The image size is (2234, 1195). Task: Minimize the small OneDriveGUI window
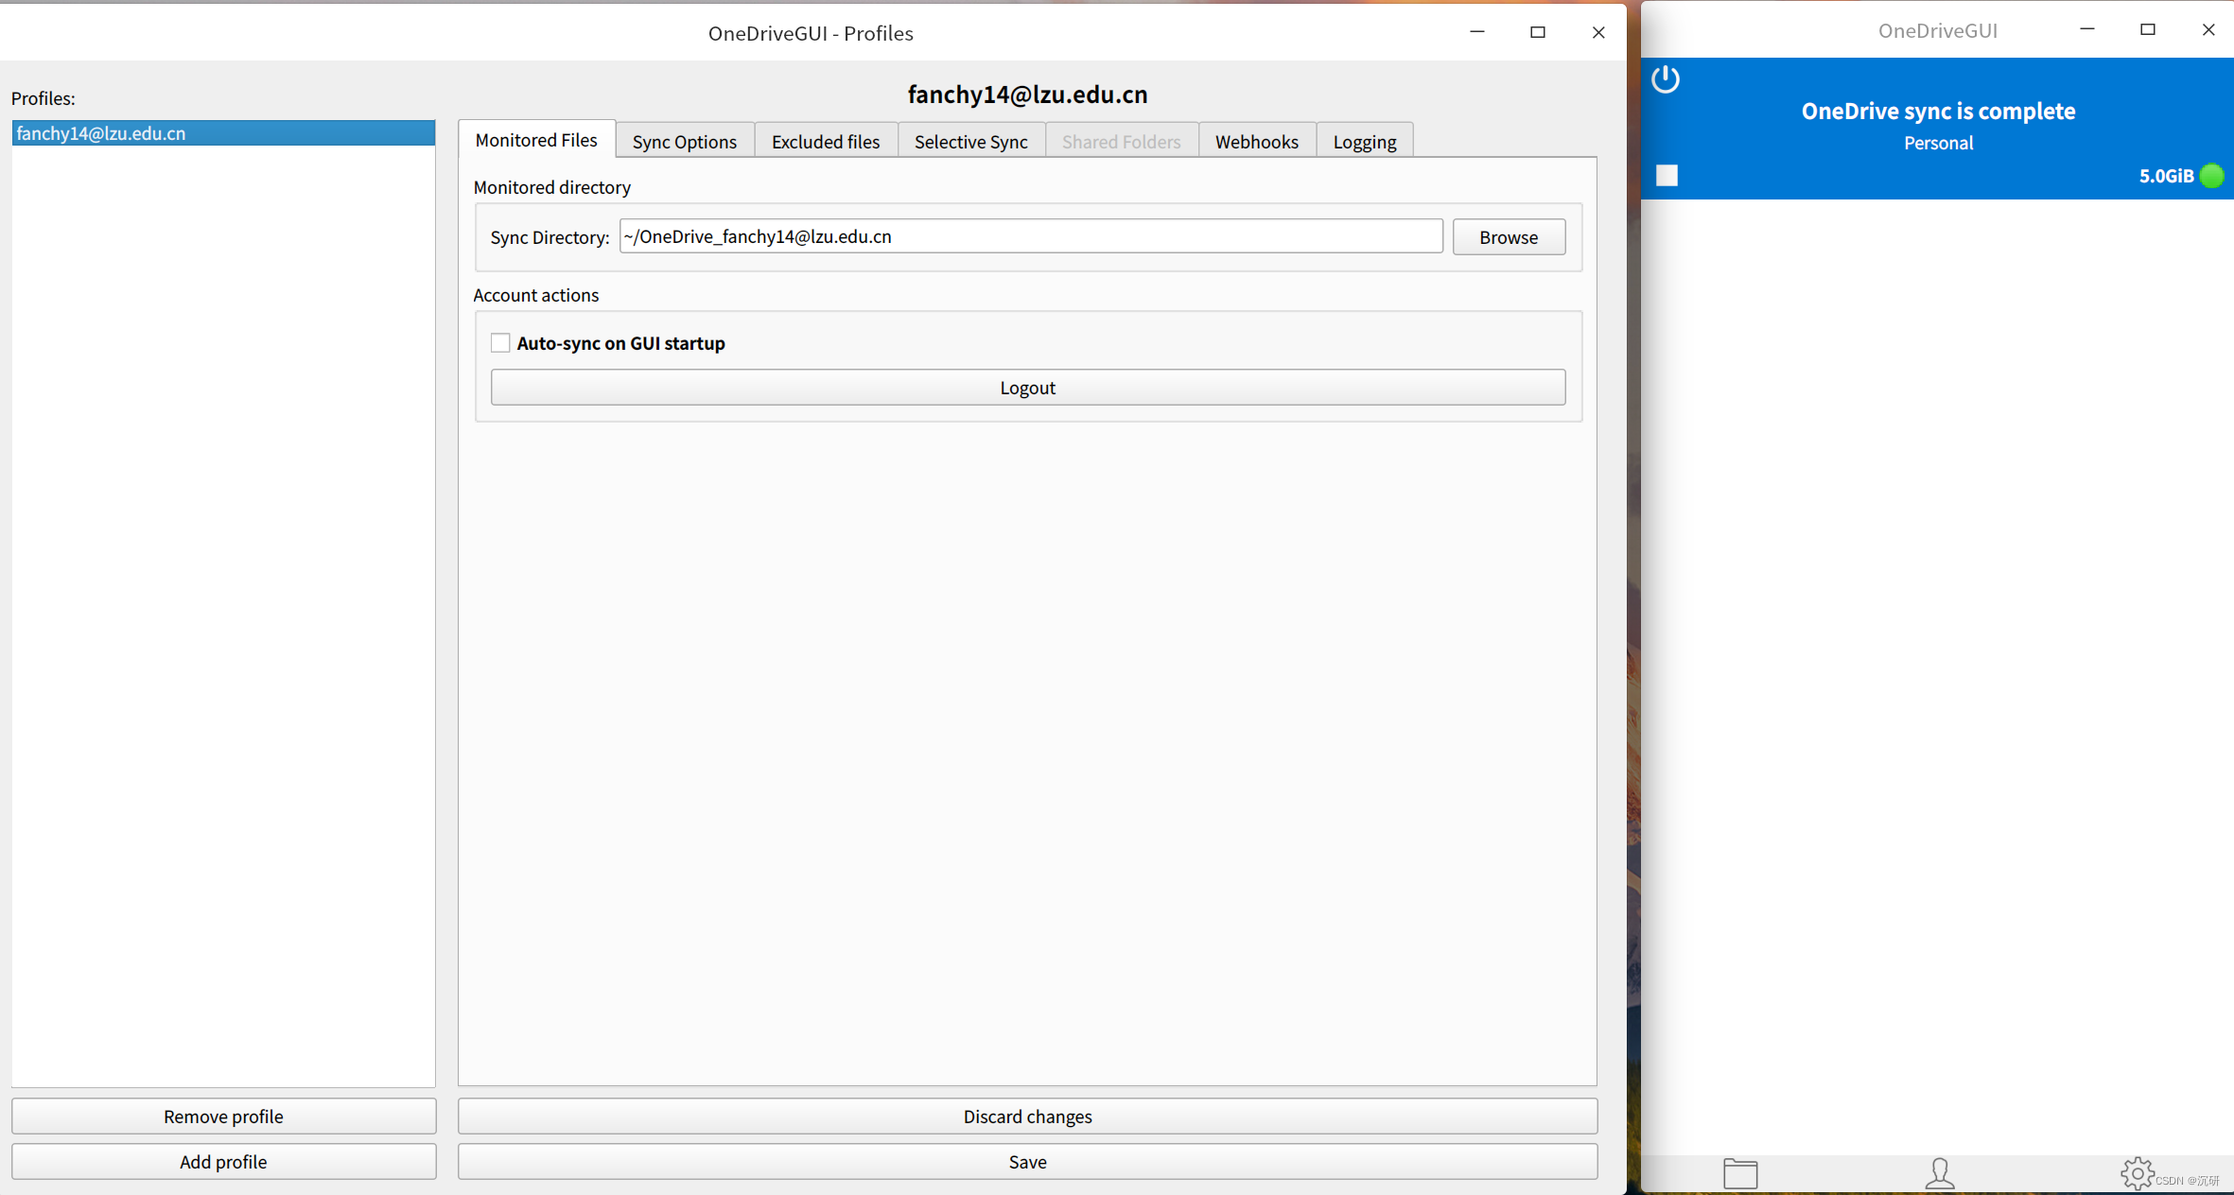tap(2087, 30)
